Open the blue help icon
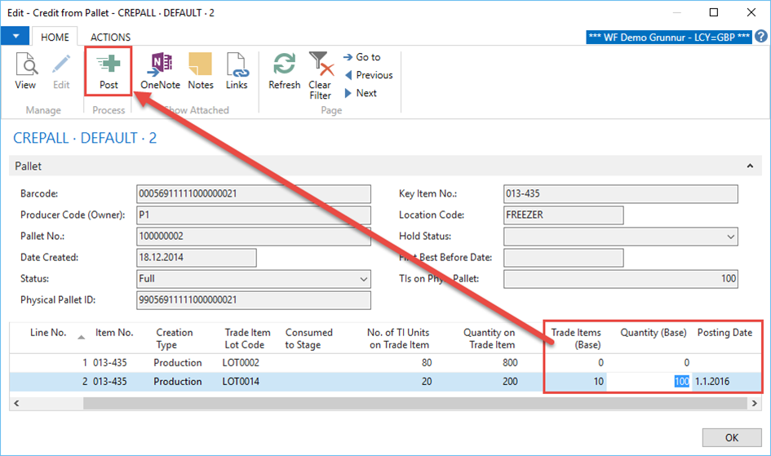This screenshot has width=771, height=456. (x=760, y=37)
